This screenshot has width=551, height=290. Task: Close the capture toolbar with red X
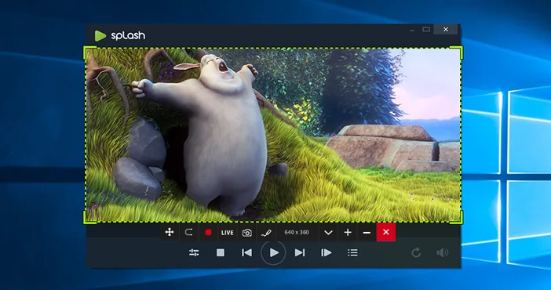tap(386, 232)
